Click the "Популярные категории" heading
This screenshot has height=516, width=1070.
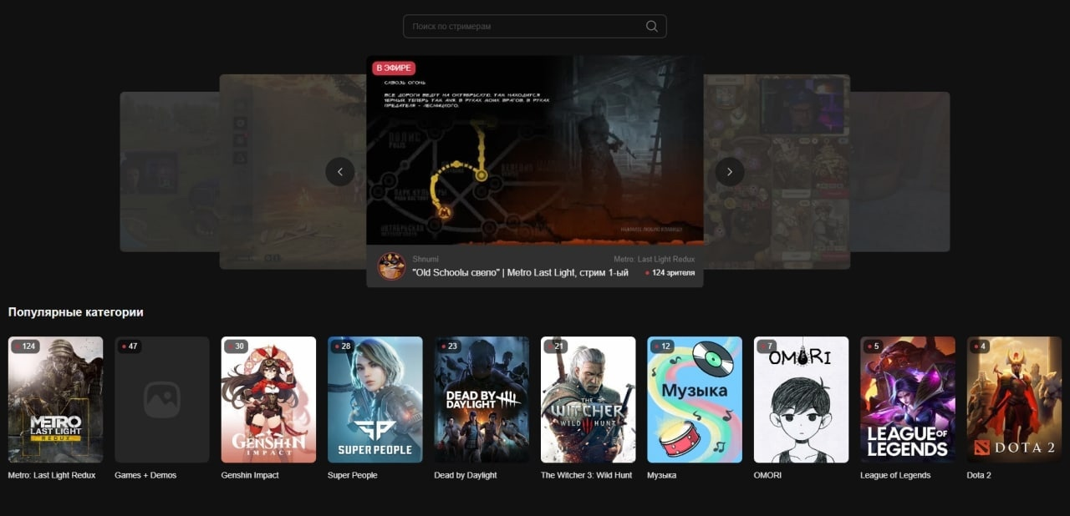click(76, 312)
